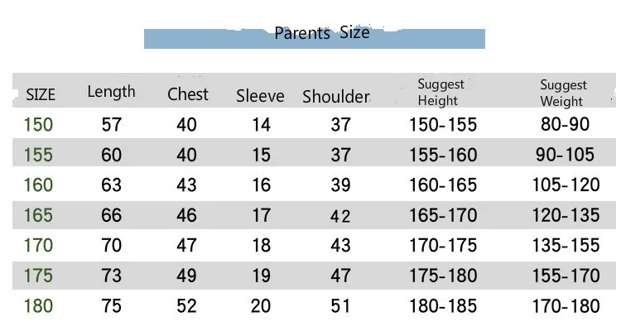Select weight range 135-155 cell
Image resolution: width=621 pixels, height=331 pixels.
[x=566, y=246]
